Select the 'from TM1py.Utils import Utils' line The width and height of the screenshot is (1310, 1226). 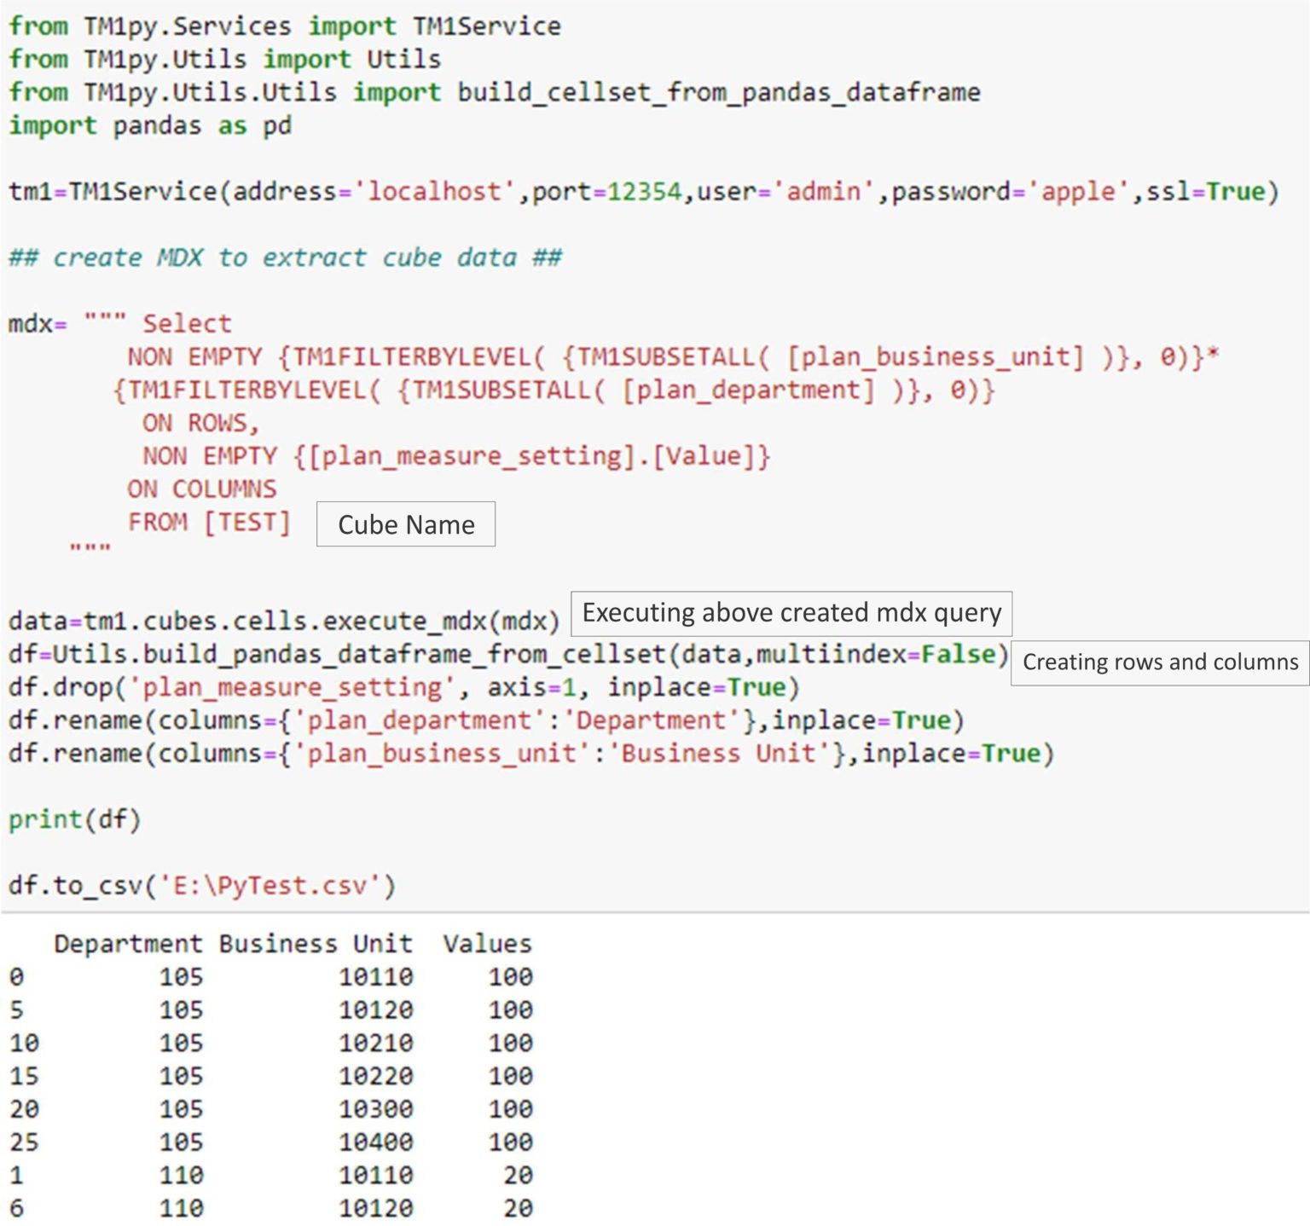pos(225,59)
